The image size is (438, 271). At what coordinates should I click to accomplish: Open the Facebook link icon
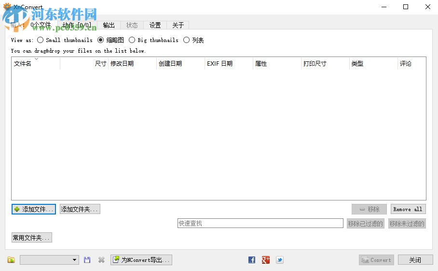click(252, 260)
